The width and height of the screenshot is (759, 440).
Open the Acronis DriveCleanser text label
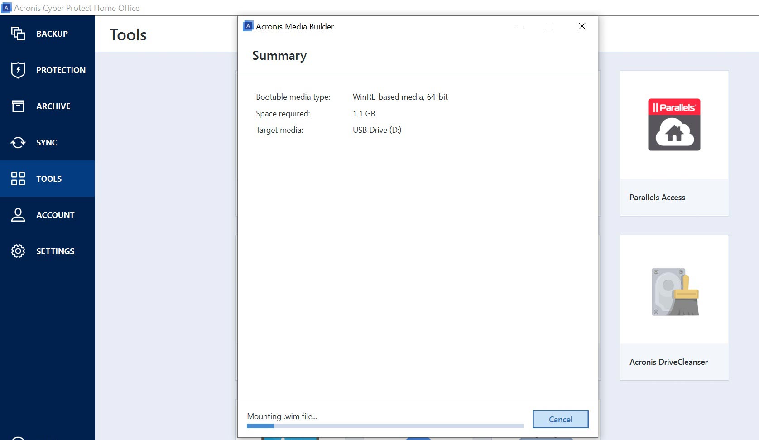(x=668, y=362)
